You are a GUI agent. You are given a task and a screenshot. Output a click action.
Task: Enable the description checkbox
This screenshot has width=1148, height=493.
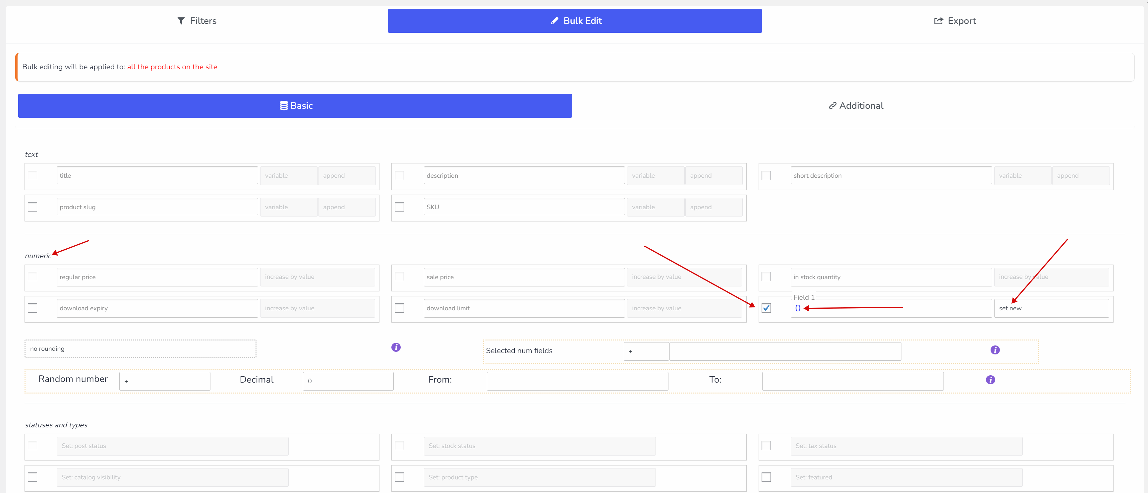click(399, 176)
